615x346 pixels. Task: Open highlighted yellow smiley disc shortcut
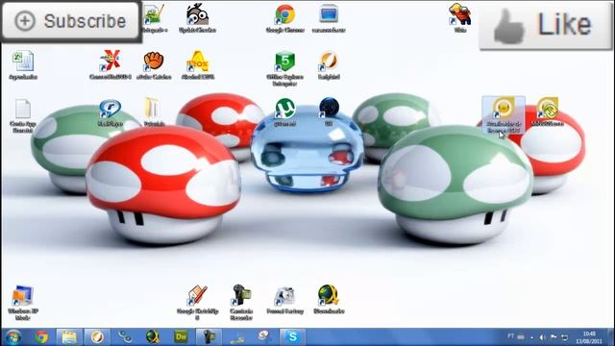(504, 115)
